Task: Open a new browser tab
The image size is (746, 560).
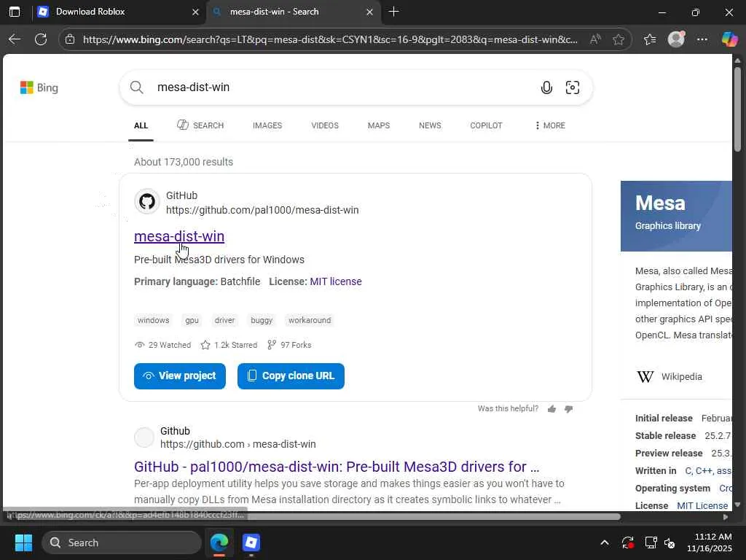Action: click(x=393, y=12)
